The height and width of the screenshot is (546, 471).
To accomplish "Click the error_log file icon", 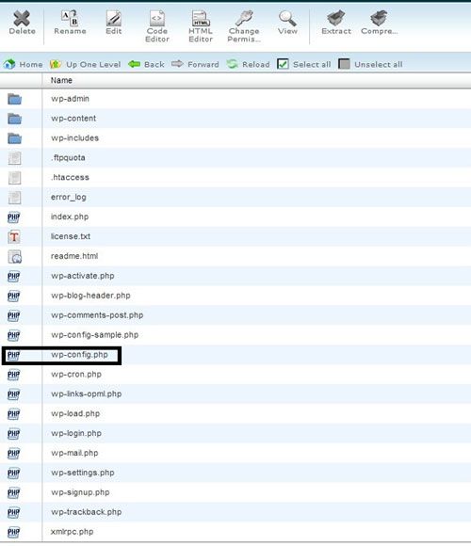I will 15,198.
